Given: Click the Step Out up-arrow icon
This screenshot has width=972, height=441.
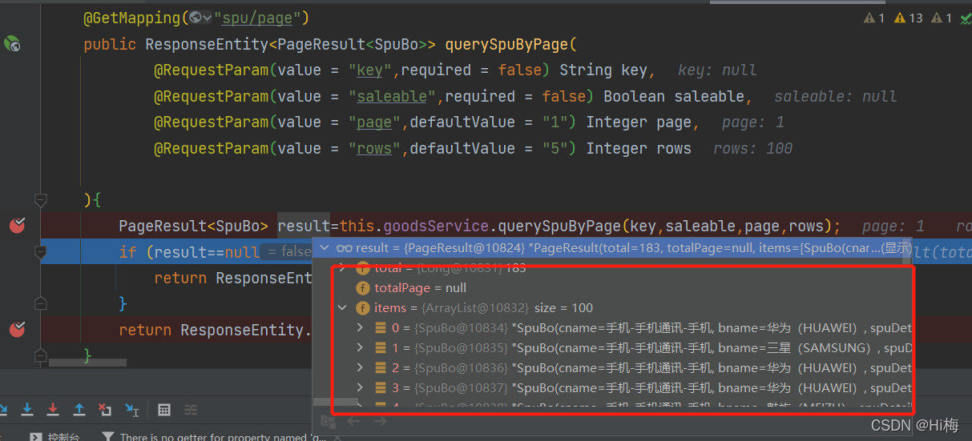Looking at the screenshot, I should pos(79,410).
